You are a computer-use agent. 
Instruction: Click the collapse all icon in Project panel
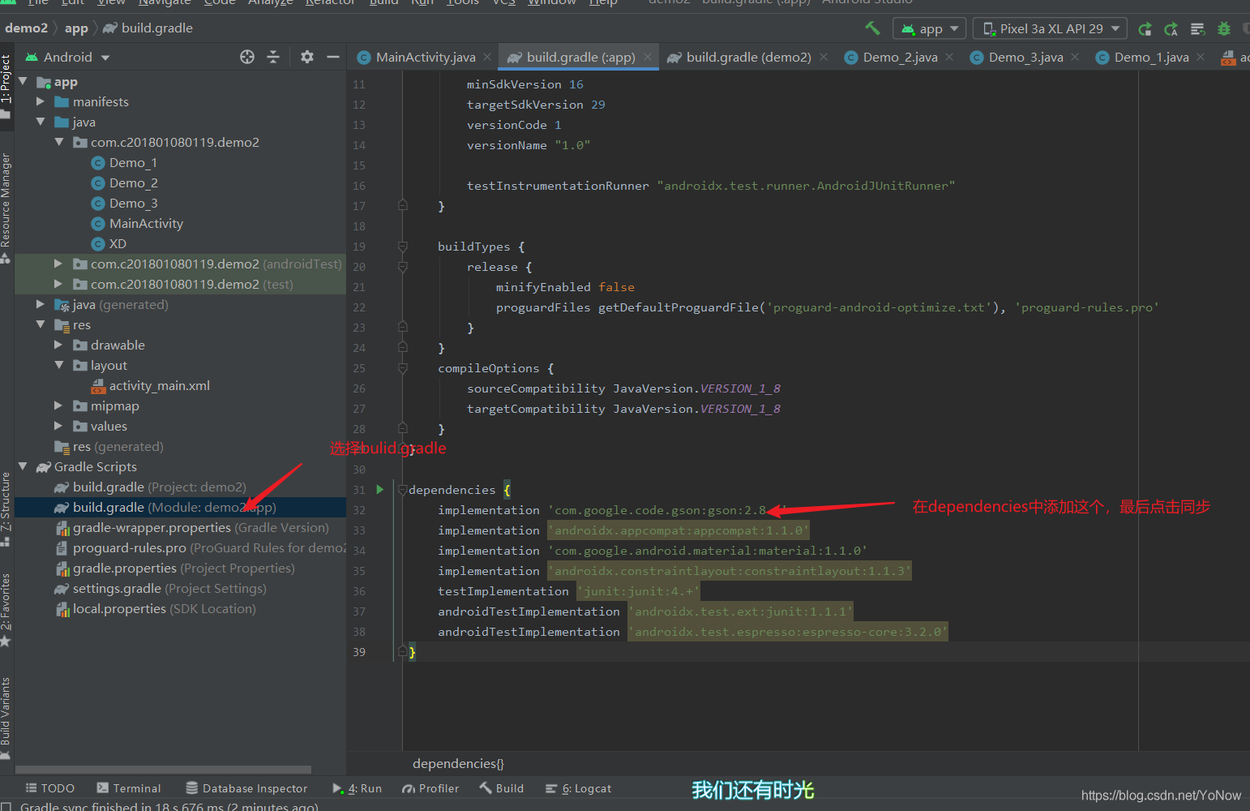click(273, 57)
